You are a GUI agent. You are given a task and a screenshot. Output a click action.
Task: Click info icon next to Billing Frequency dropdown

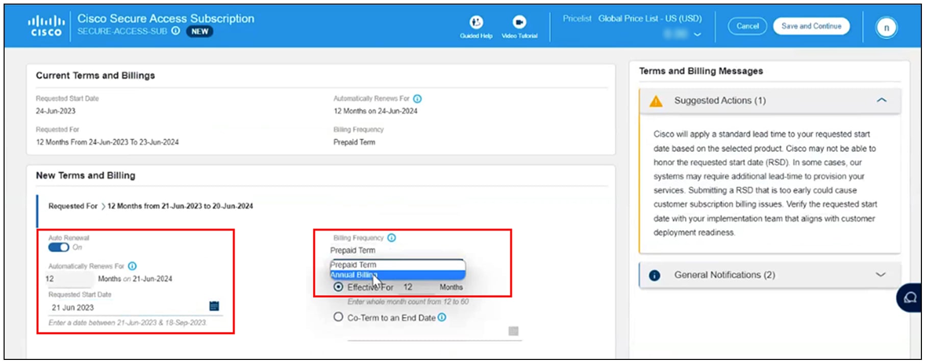[391, 238]
